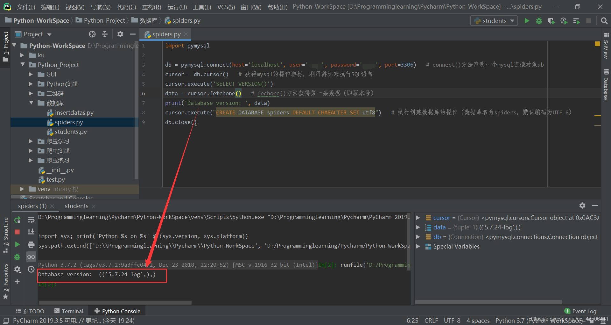Click the Debug bug icon in toolbar
Viewport: 611px width, 325px height.
pos(539,21)
